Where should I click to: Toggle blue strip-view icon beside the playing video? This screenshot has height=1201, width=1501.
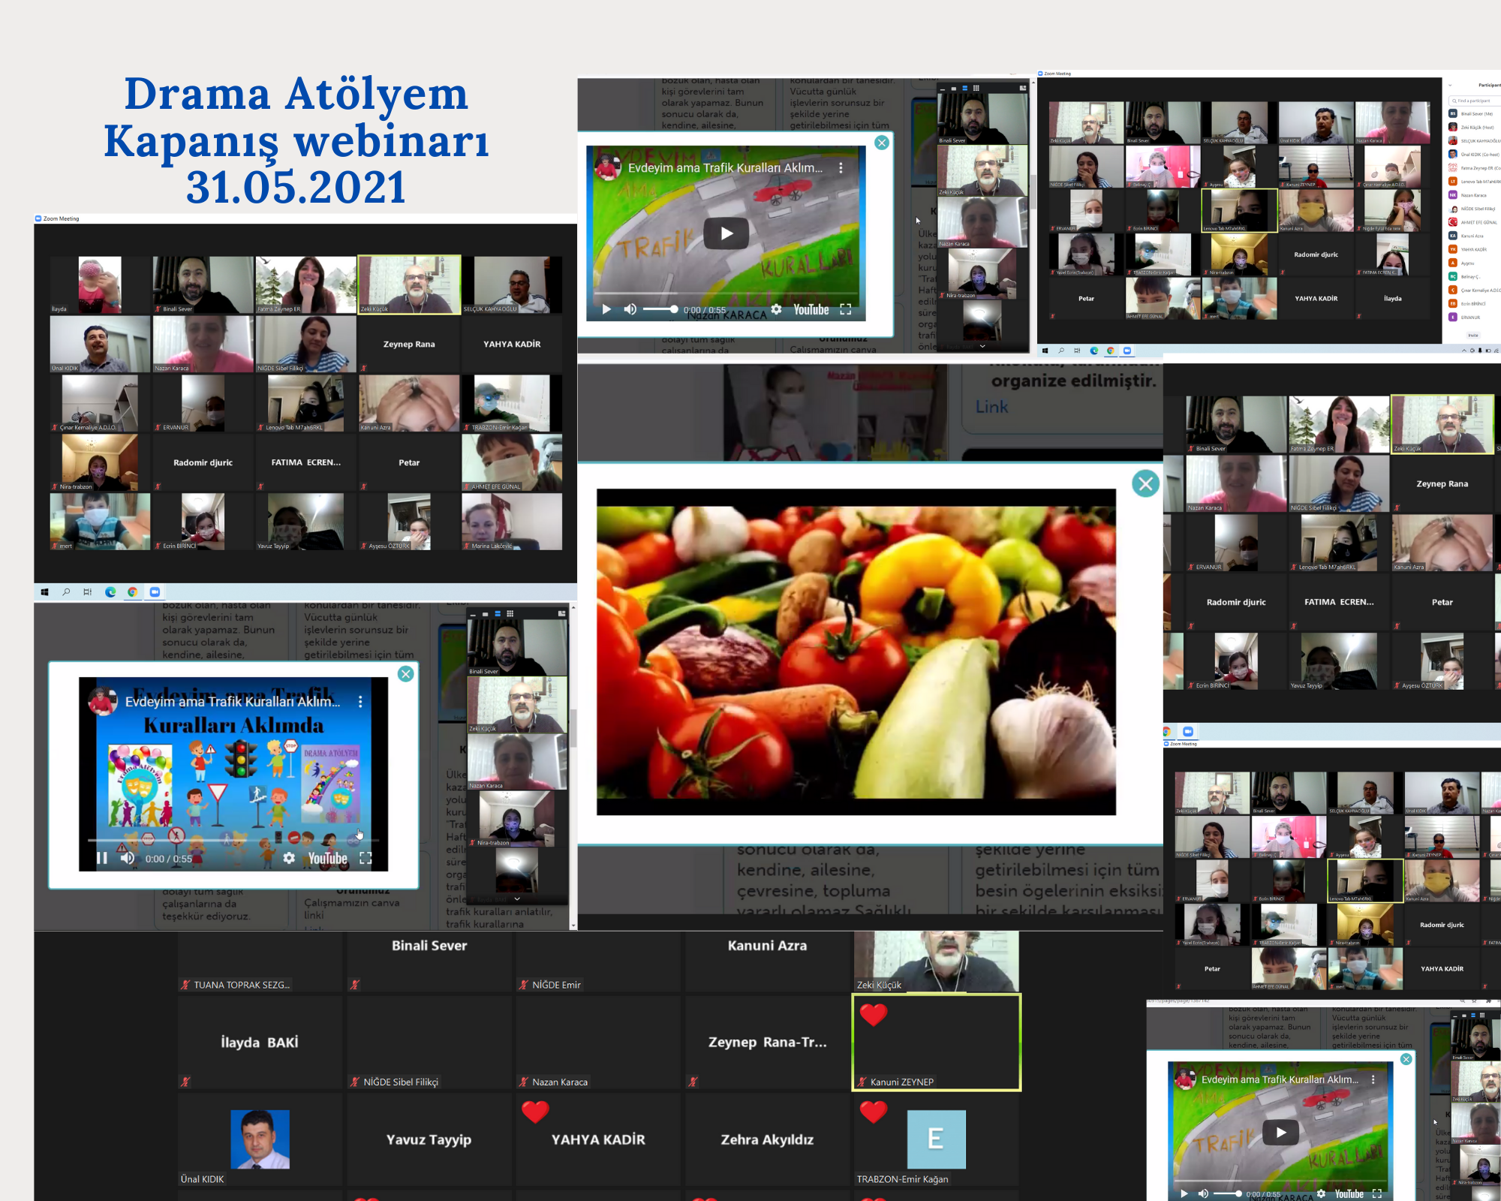pos(498,614)
